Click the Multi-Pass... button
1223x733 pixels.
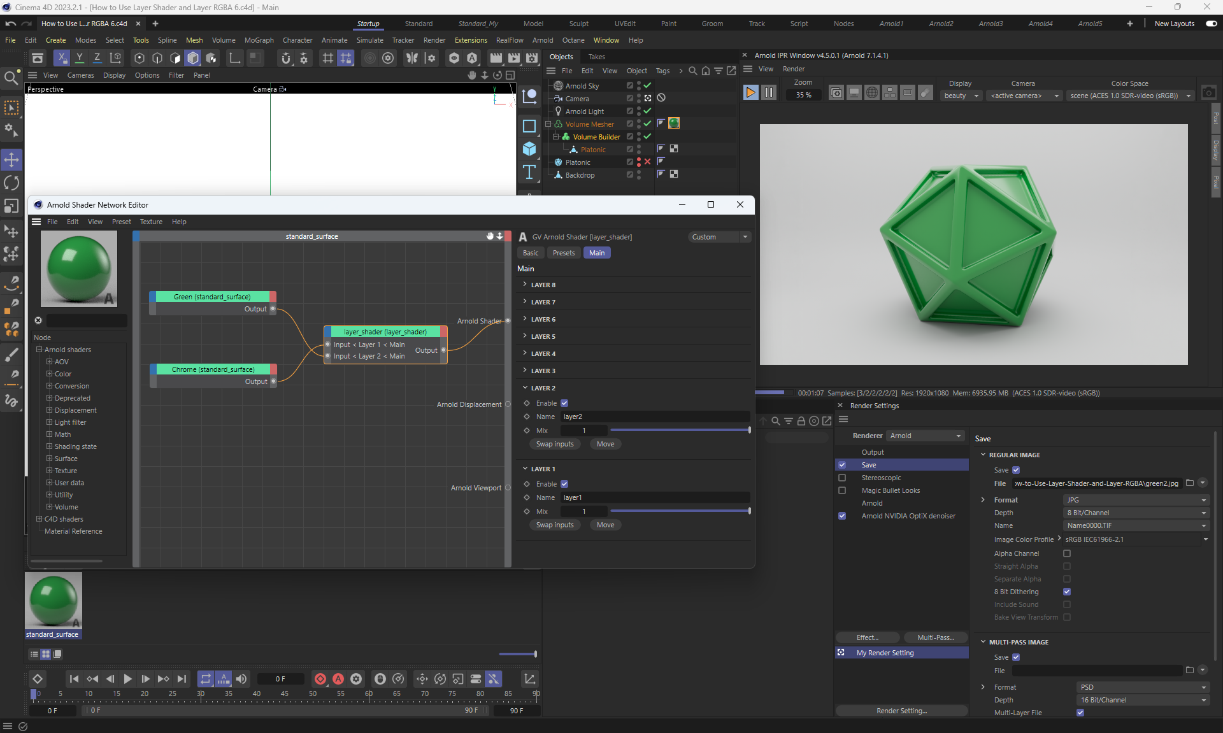[935, 637]
